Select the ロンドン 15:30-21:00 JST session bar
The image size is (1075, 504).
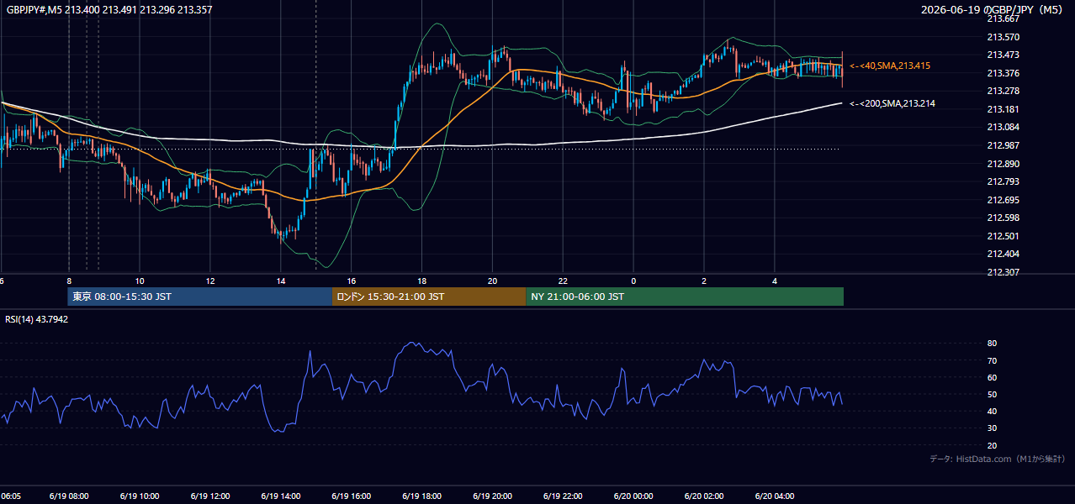[429, 297]
